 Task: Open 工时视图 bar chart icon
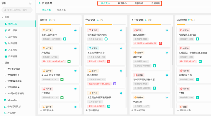(6, 37)
